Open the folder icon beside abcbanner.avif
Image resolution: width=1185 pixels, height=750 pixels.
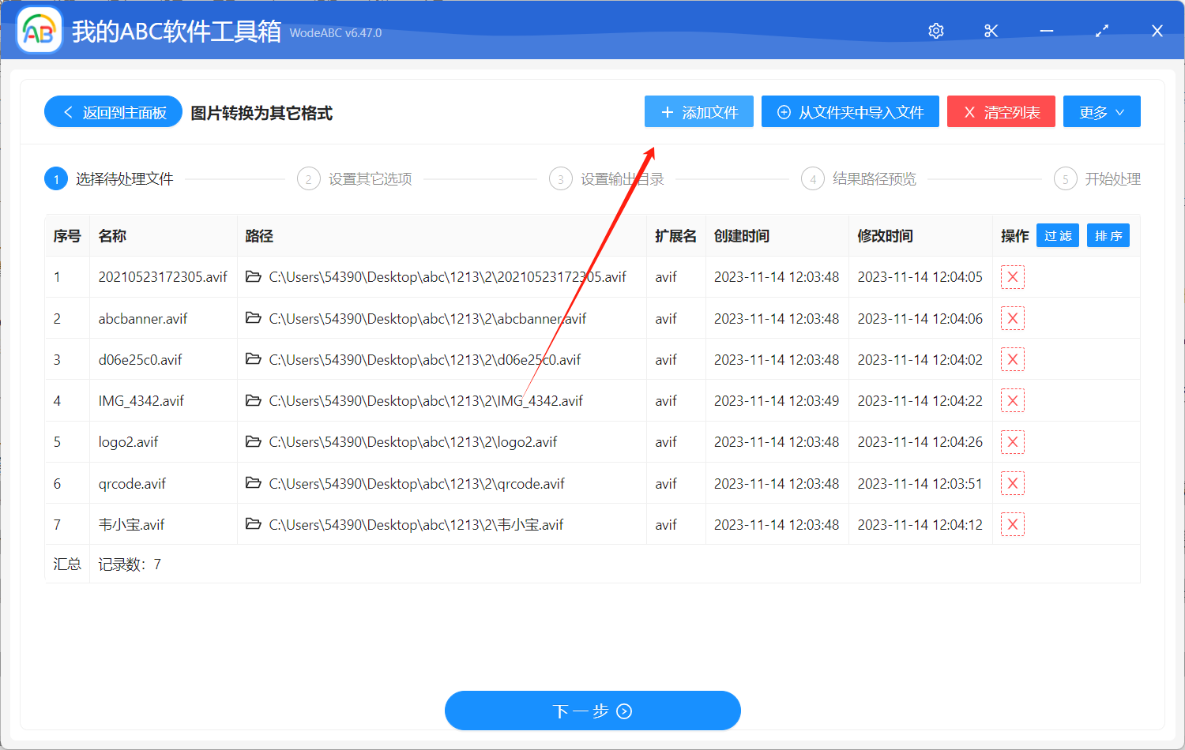pos(253,317)
